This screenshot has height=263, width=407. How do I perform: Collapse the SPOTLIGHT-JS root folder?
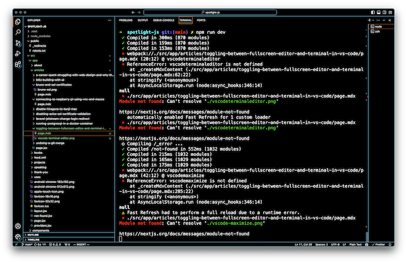[69, 26]
